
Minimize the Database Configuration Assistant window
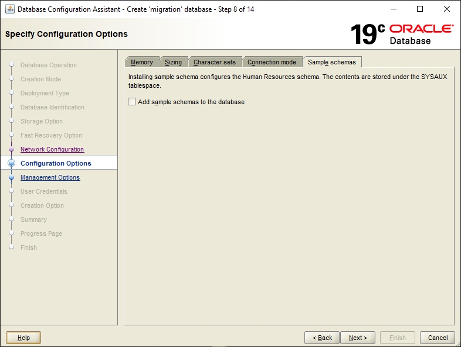click(x=393, y=9)
